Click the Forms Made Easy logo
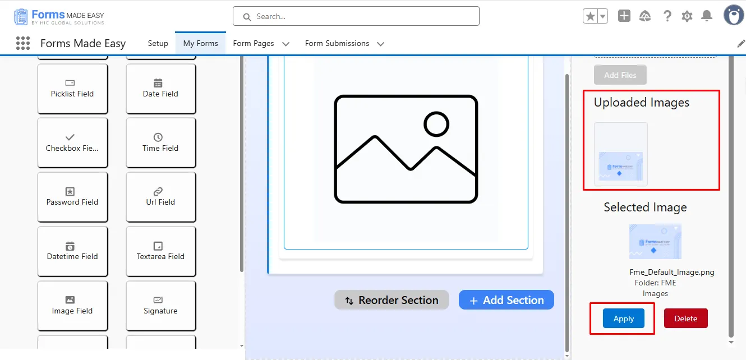Viewport: 746px width, 360px height. [x=59, y=16]
